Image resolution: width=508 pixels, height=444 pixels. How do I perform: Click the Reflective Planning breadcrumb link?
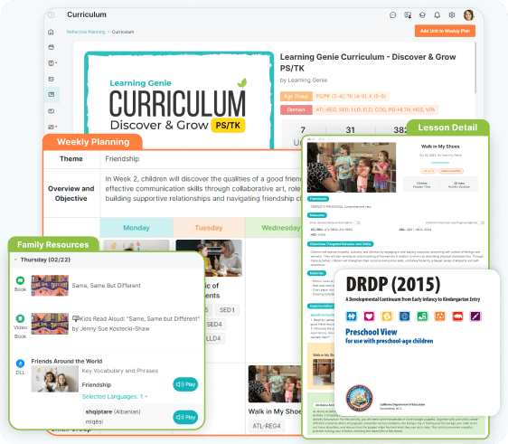(86, 32)
